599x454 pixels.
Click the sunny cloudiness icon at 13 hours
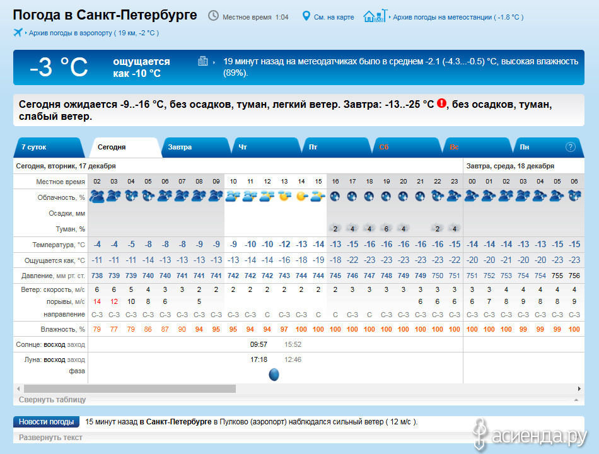pyautogui.click(x=285, y=196)
